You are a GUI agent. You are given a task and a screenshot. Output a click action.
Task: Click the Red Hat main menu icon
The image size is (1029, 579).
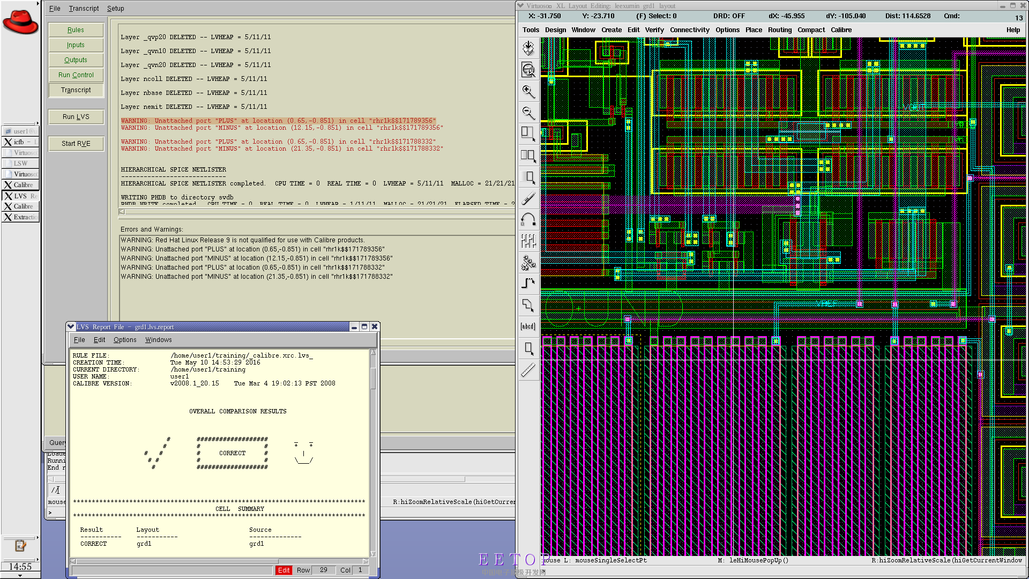coord(20,21)
